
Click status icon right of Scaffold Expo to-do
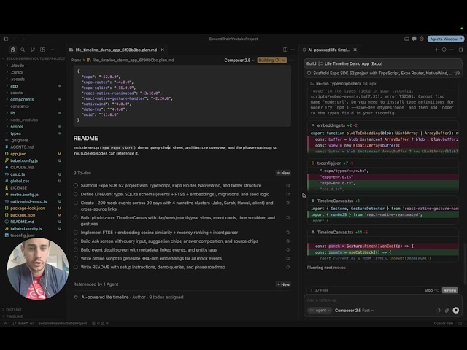click(288, 185)
